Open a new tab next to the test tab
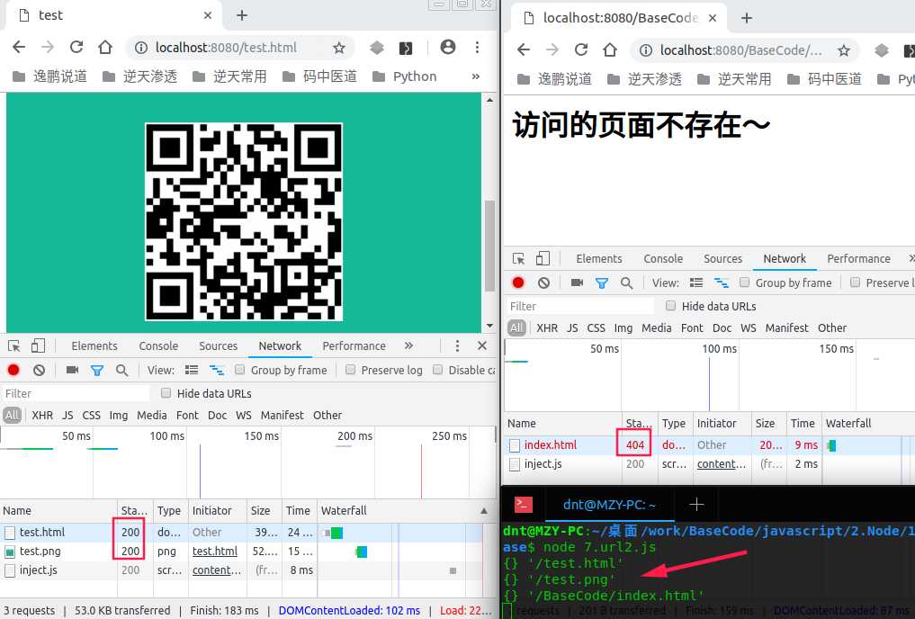This screenshot has width=915, height=619. click(x=242, y=15)
